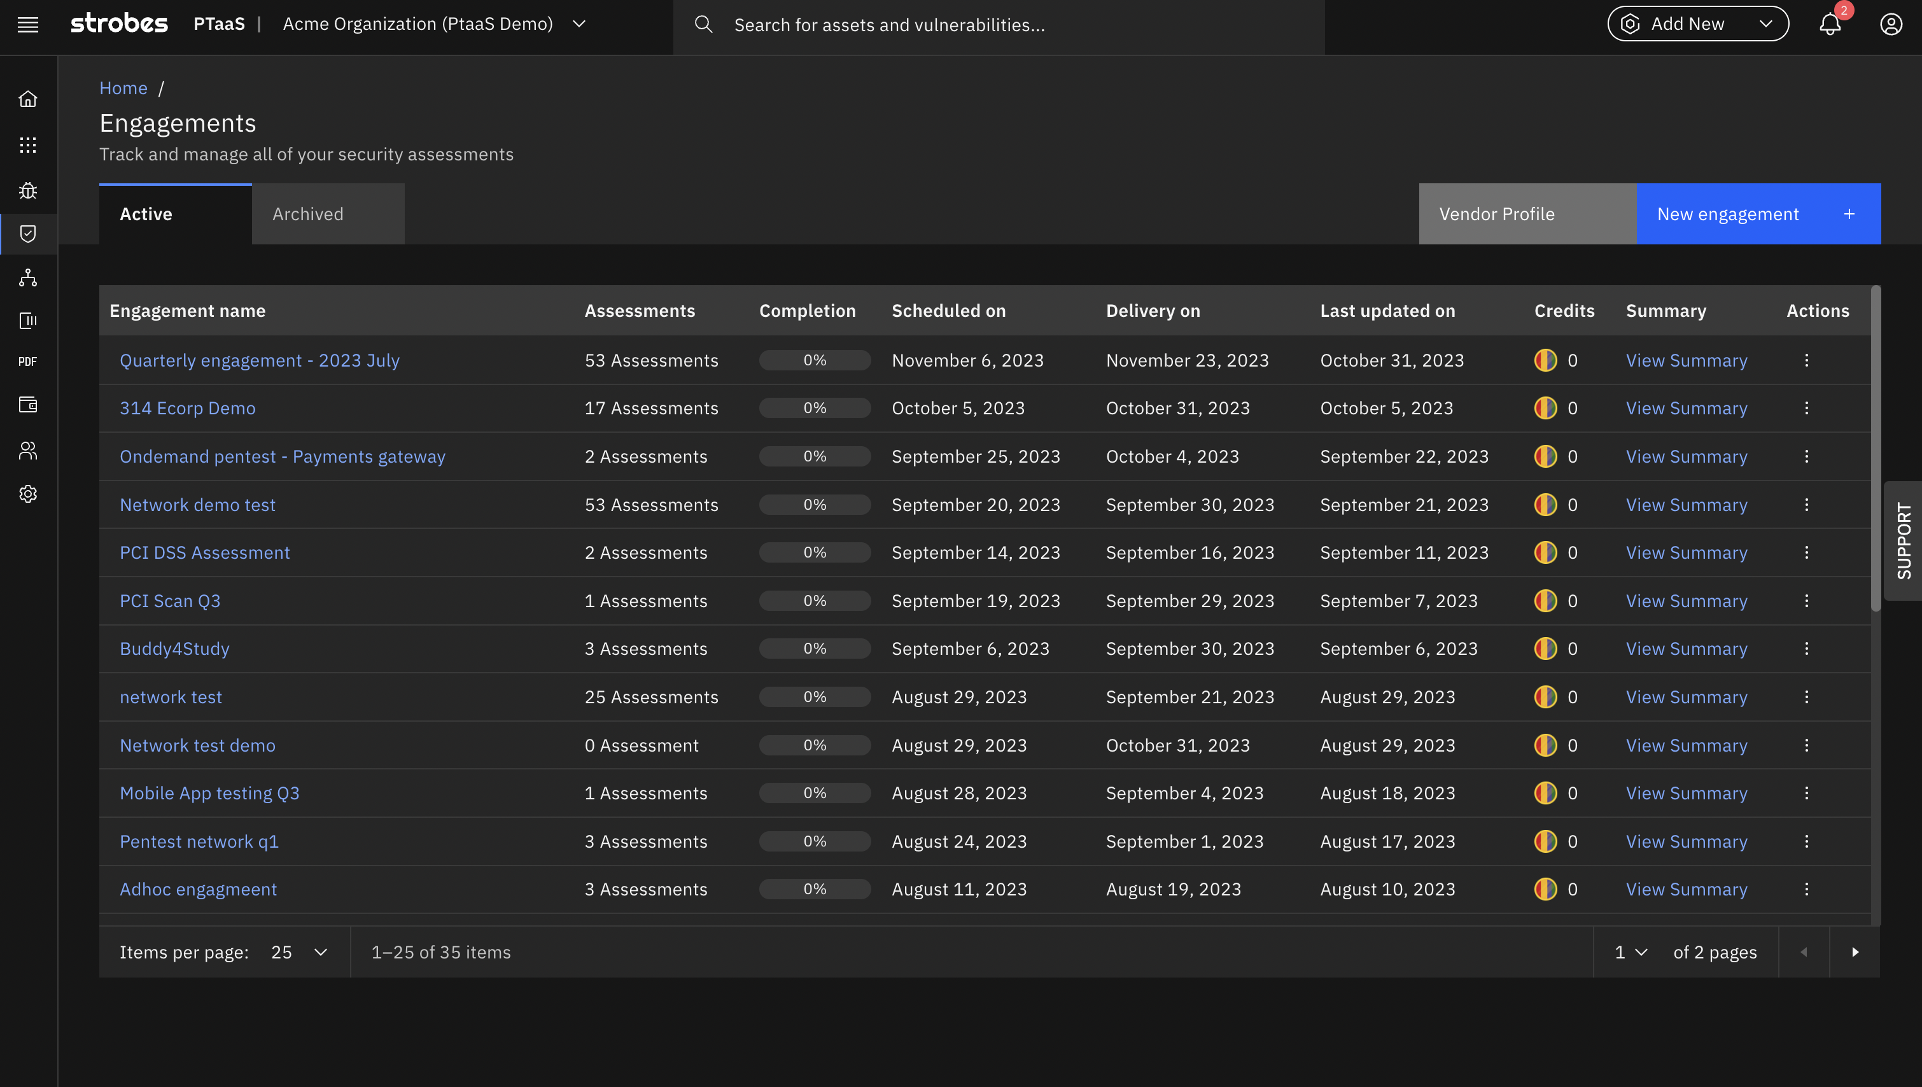View Summary for network test row
The image size is (1922, 1087).
coord(1686,696)
